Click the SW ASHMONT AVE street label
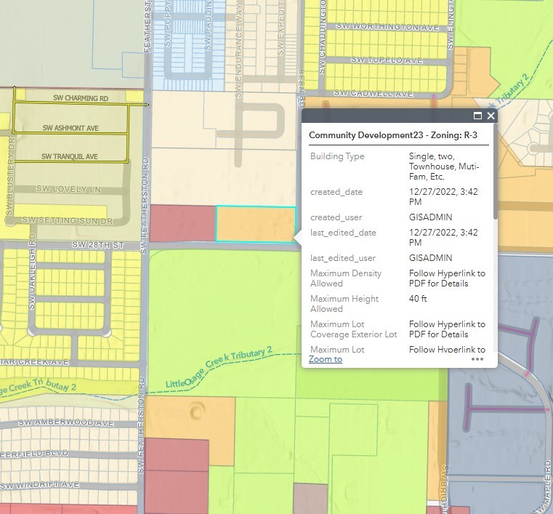Viewport: 553px width, 514px height. coord(70,128)
